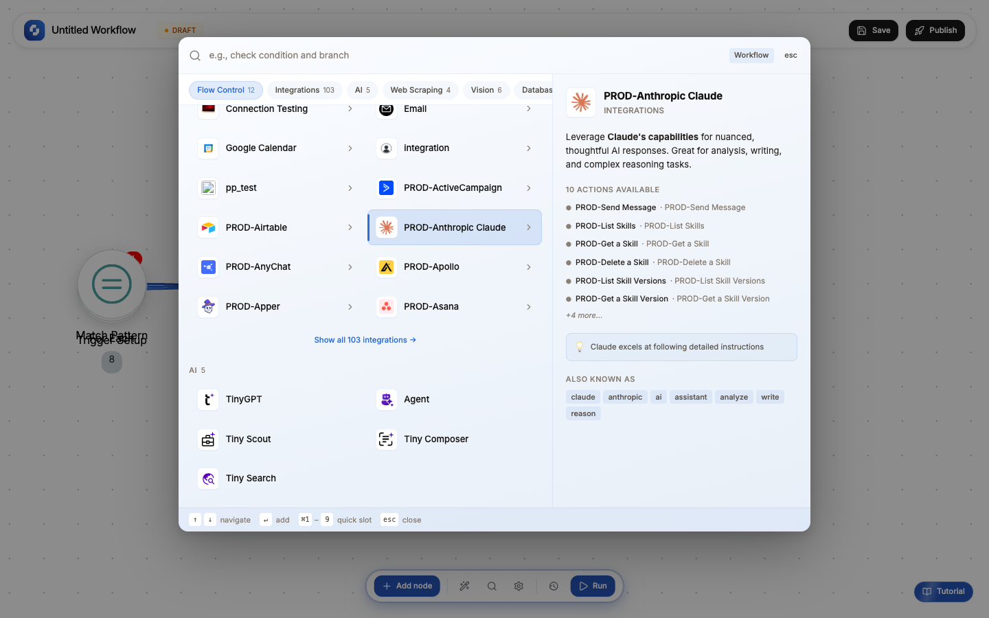The height and width of the screenshot is (618, 989).
Task: Open the Vision tab
Action: click(486, 90)
